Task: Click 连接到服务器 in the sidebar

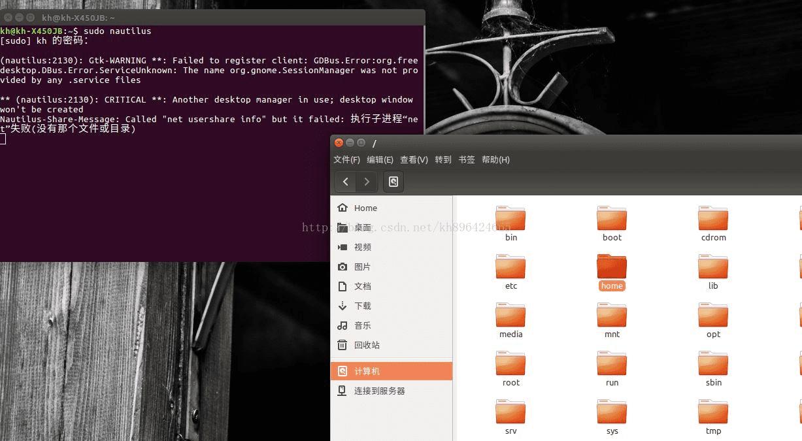Action: [392, 391]
